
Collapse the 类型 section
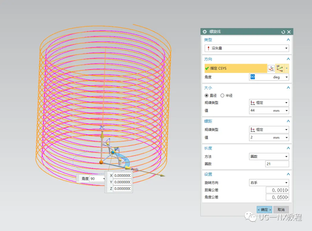pyautogui.click(x=288, y=40)
